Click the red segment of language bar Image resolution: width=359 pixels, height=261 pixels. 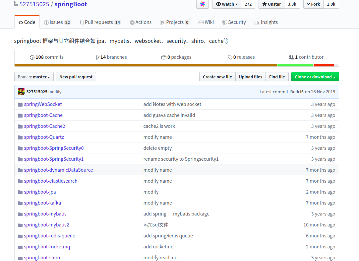point(324,65)
